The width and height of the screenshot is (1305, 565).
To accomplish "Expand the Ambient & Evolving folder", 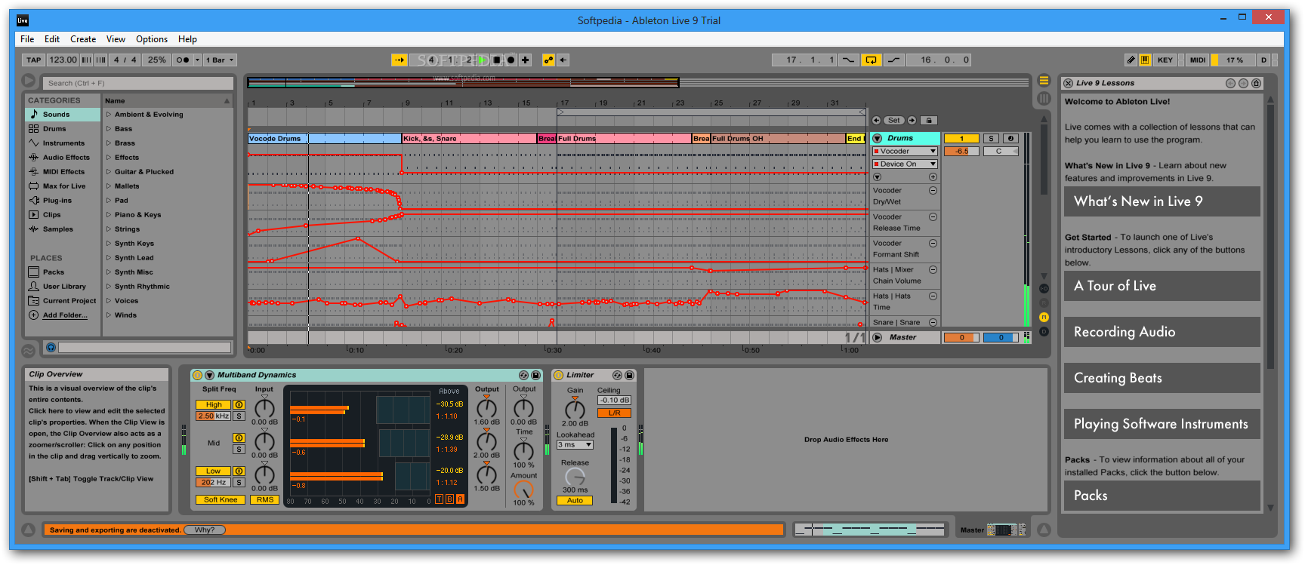I will (x=109, y=115).
